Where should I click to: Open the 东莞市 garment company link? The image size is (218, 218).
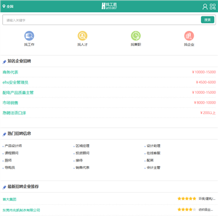tap(21, 210)
